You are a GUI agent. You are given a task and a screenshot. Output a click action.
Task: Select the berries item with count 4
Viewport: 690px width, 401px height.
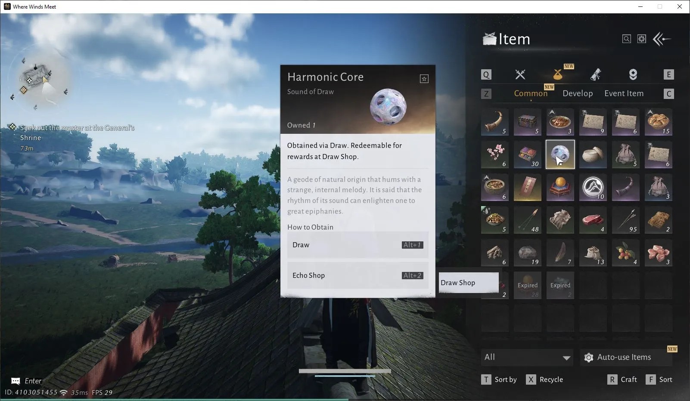pos(626,253)
